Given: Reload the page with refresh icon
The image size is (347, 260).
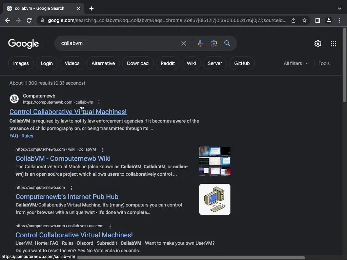Looking at the screenshot, I should (x=29, y=20).
